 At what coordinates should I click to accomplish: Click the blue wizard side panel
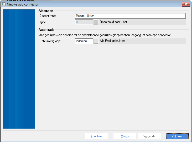[x=19, y=69]
